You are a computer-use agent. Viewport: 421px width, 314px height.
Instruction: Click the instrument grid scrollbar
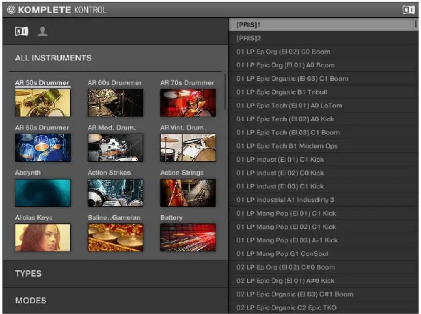tap(225, 91)
